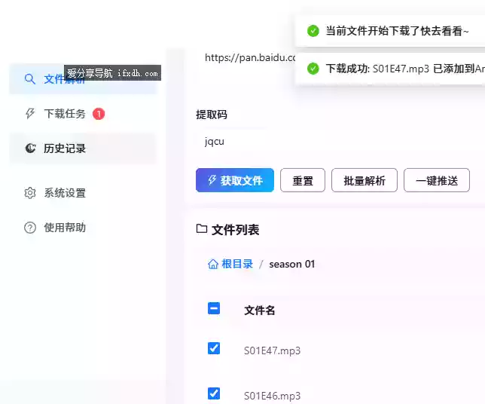The width and height of the screenshot is (485, 404).
Task: Click the 文件列表 heading
Action: (236, 230)
